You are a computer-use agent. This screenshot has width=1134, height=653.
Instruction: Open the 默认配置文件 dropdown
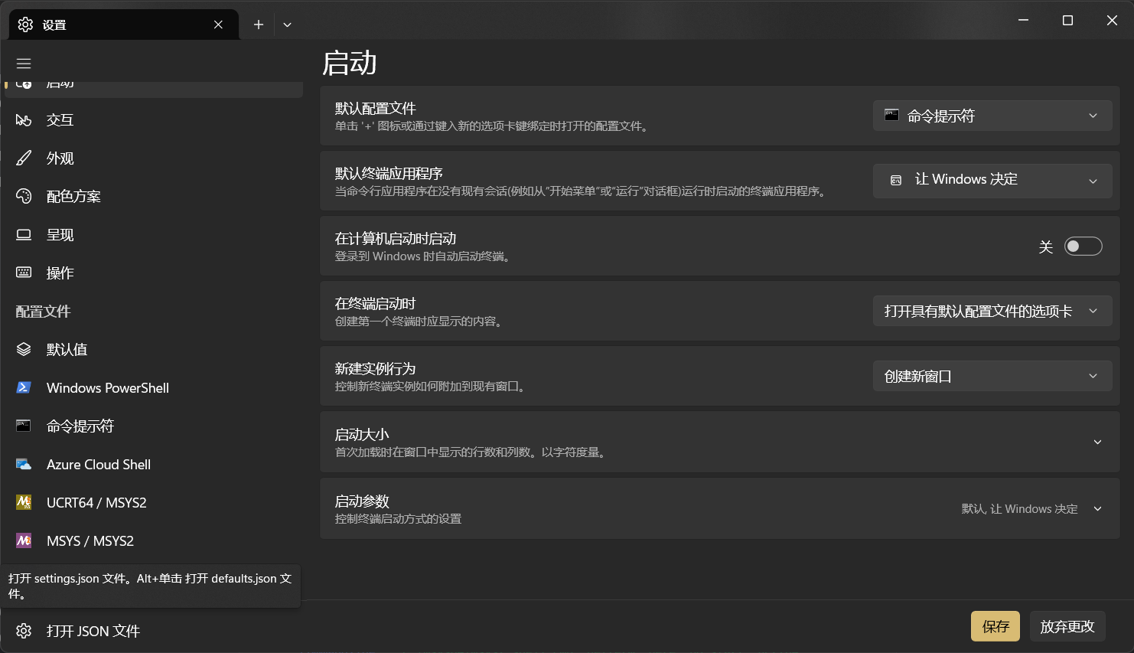[x=992, y=116]
